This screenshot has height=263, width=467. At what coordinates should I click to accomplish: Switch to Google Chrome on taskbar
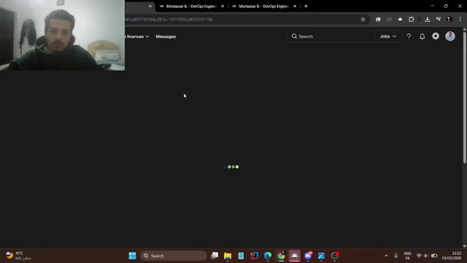tap(281, 256)
